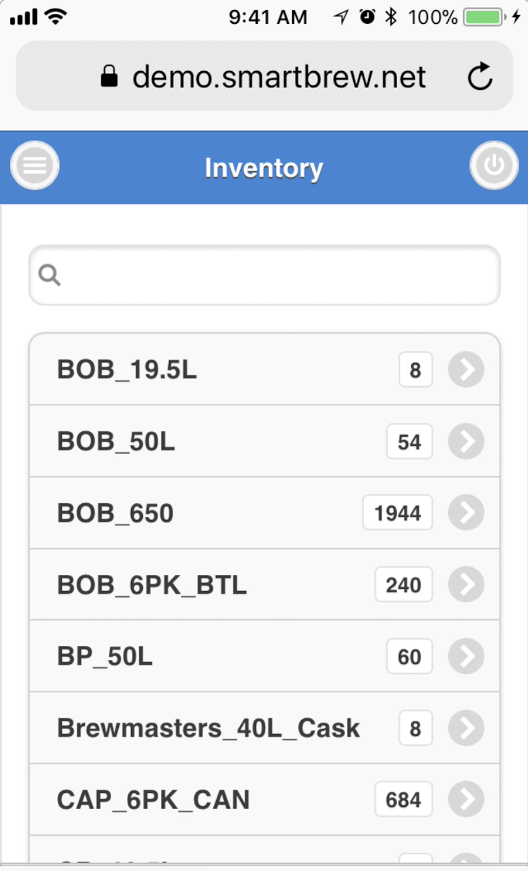This screenshot has width=528, height=871.
Task: Expand BOB_19.5L using its chevron arrow
Action: click(x=466, y=369)
